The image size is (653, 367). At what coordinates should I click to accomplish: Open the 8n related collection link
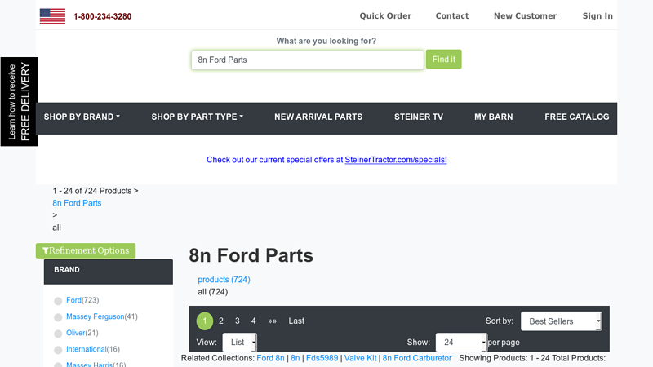point(295,358)
